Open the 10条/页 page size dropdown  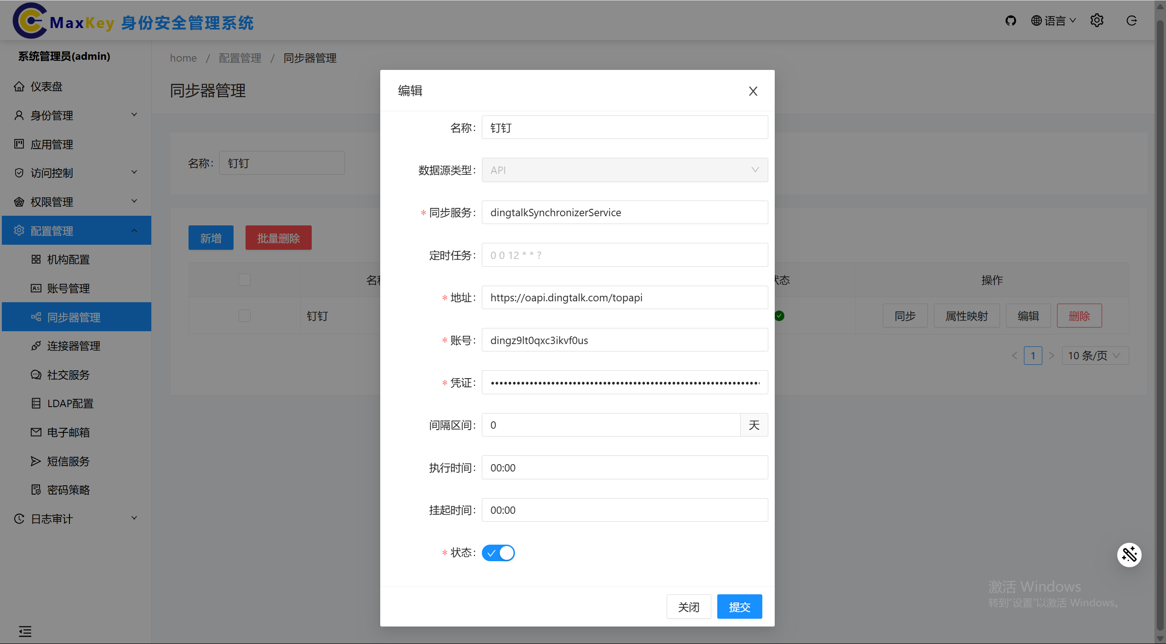(x=1095, y=355)
